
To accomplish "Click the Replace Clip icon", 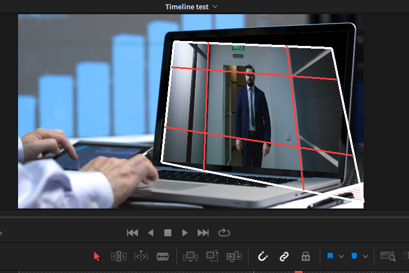I will point(234,256).
